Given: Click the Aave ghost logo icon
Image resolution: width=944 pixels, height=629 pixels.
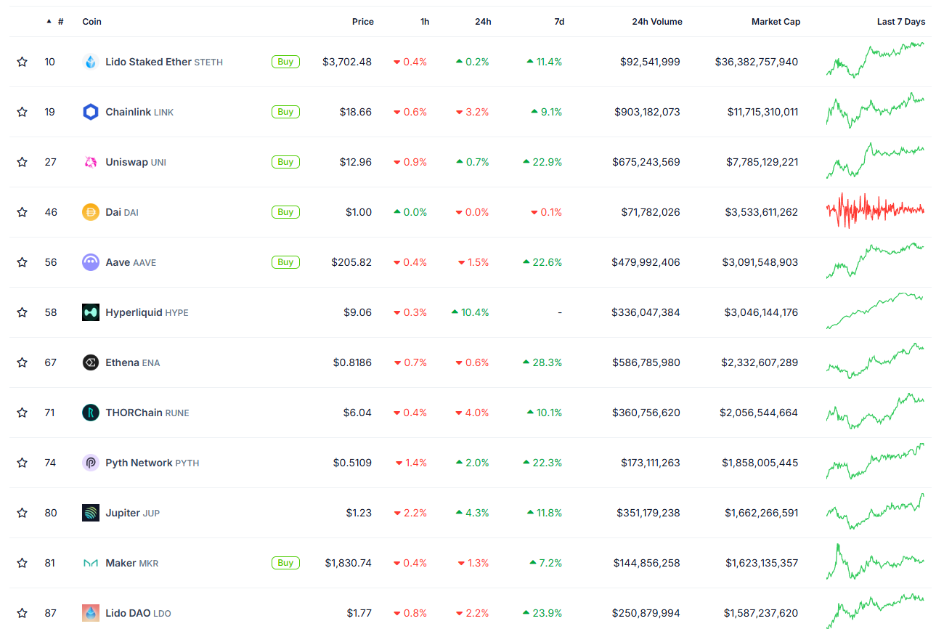Looking at the screenshot, I should point(91,262).
